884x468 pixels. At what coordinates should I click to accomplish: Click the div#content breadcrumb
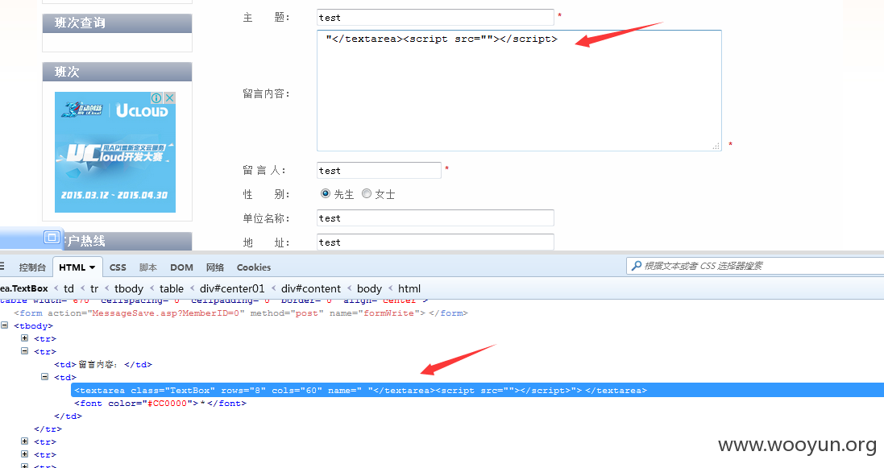pyautogui.click(x=310, y=288)
